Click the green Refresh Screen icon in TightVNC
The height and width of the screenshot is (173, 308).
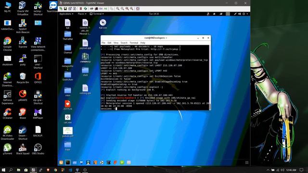(x=85, y=9)
